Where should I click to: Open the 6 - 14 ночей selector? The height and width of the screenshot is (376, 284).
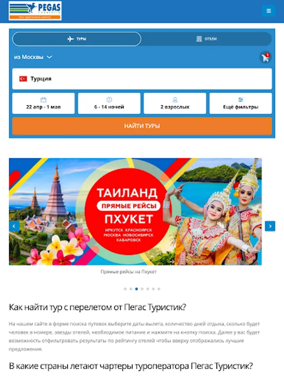[109, 103]
